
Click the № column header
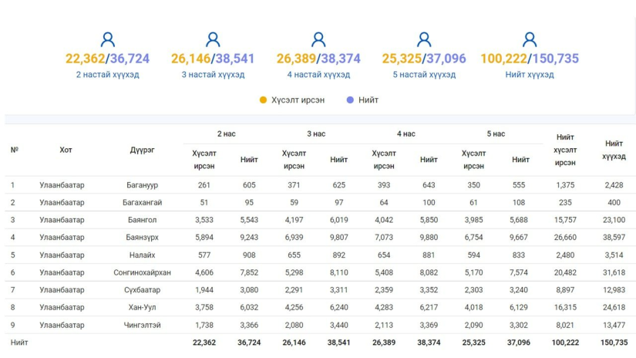pyautogui.click(x=15, y=150)
